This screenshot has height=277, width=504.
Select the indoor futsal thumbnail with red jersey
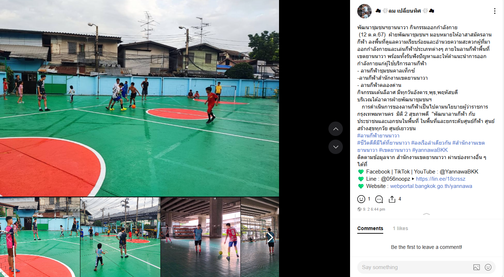(200, 237)
